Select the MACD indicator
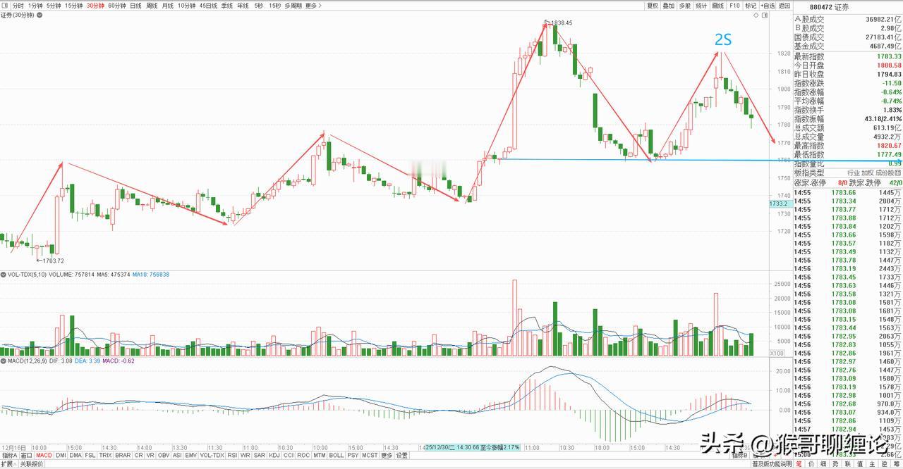Viewport: 903px width, 469px height. [44, 455]
